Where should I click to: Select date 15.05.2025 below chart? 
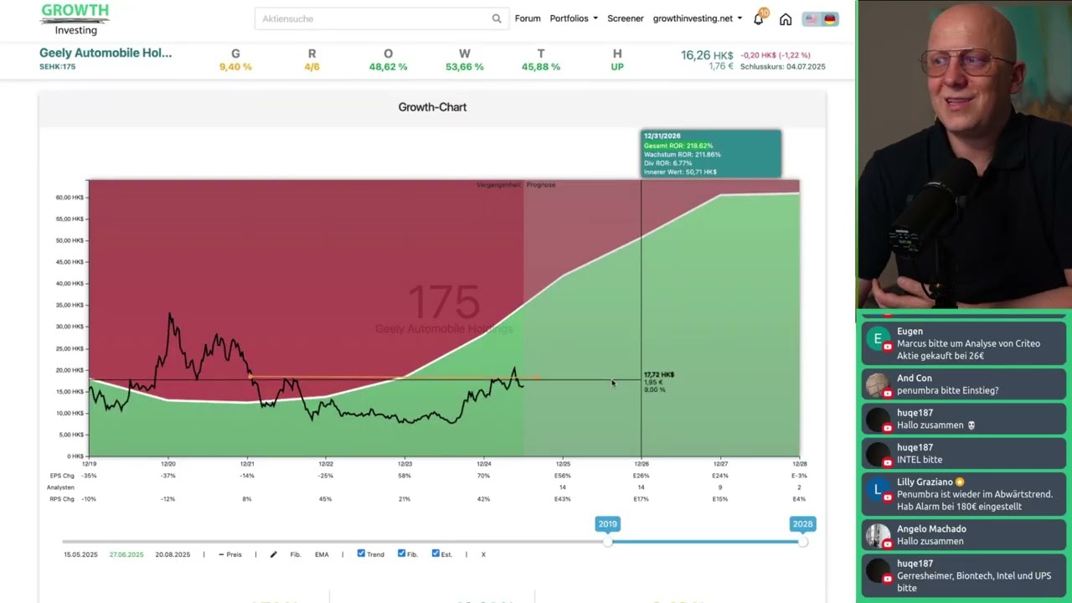[x=80, y=554]
